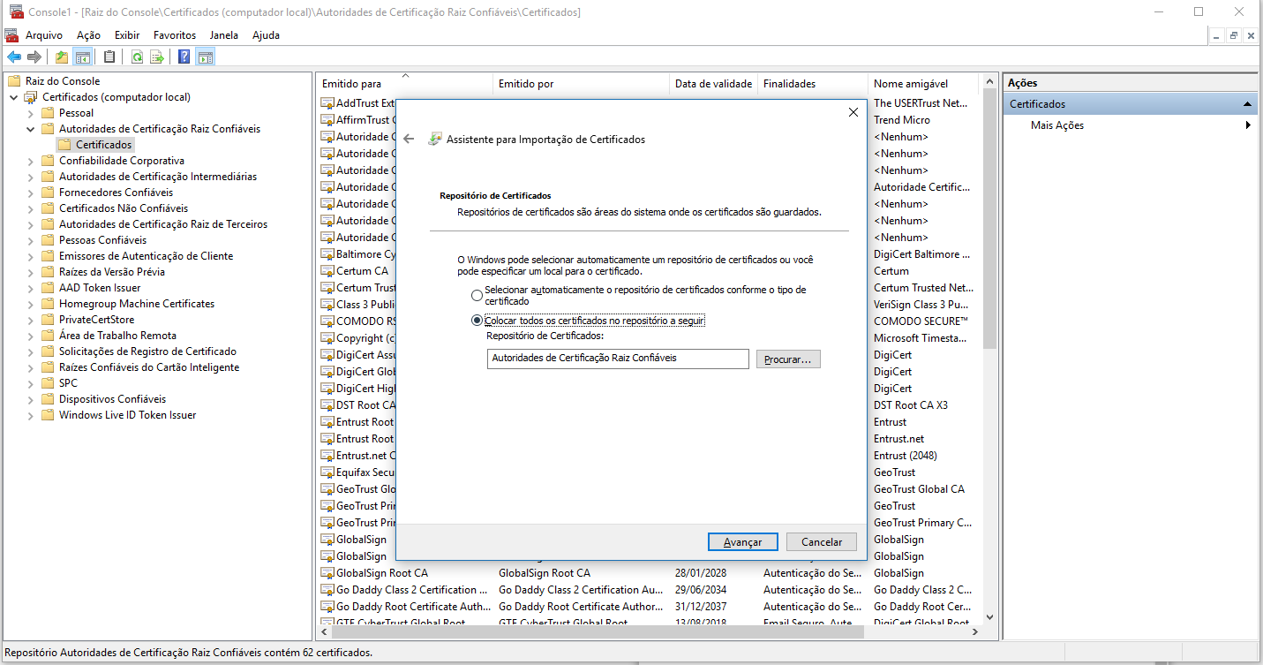The image size is (1263, 665).
Task: Select 'Colocar todos os certificados' radio option
Action: tap(477, 321)
